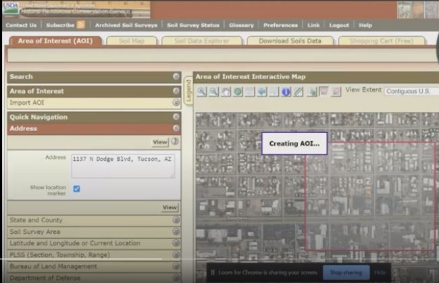The image size is (439, 283).
Task: Collapse the Address section
Action: click(x=176, y=128)
